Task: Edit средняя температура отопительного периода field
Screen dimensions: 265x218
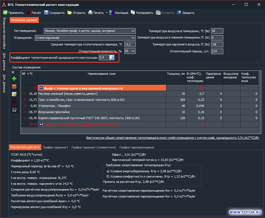Action: 130,44
